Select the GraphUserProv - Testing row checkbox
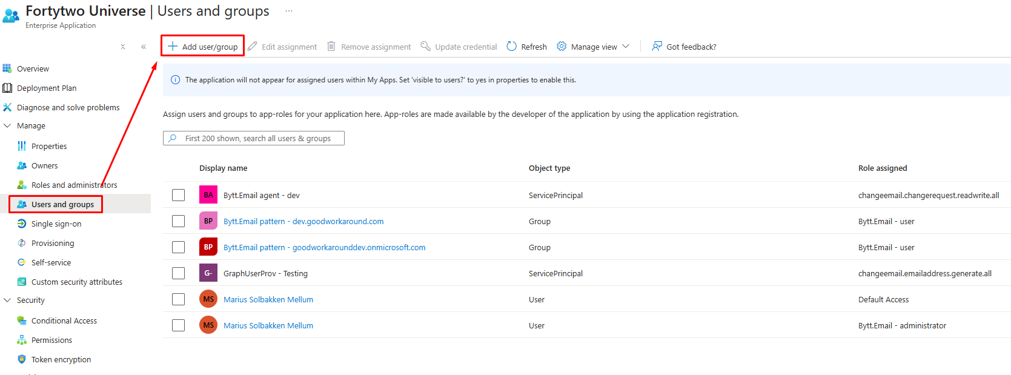The height and width of the screenshot is (375, 1011). click(x=178, y=273)
